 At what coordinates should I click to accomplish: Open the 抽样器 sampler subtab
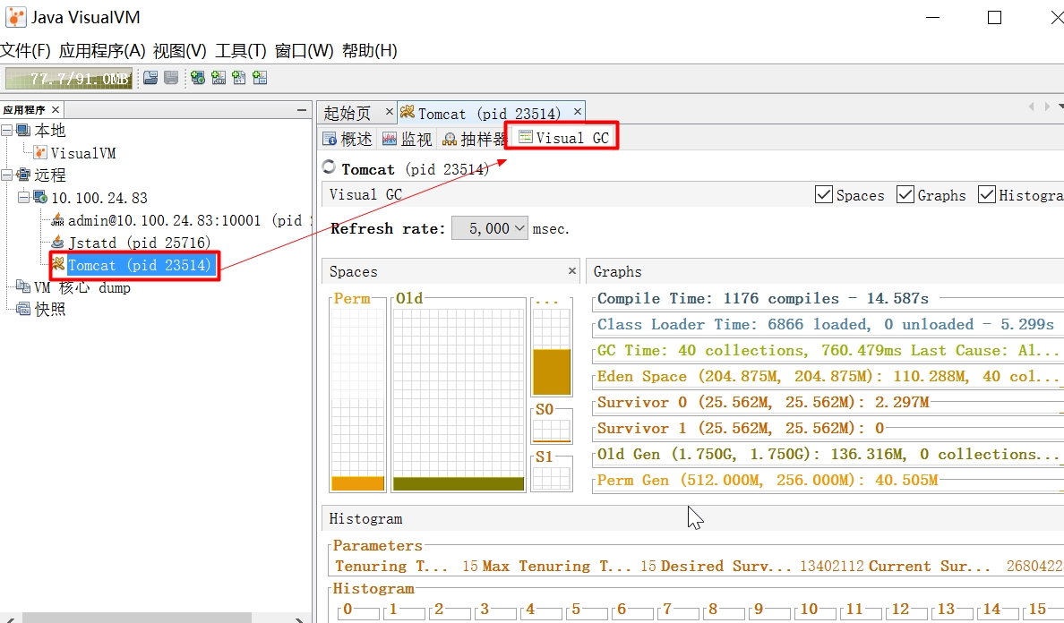(474, 139)
